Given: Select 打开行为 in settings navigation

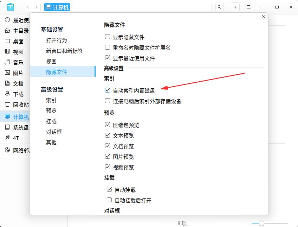Looking at the screenshot, I should (x=57, y=40).
